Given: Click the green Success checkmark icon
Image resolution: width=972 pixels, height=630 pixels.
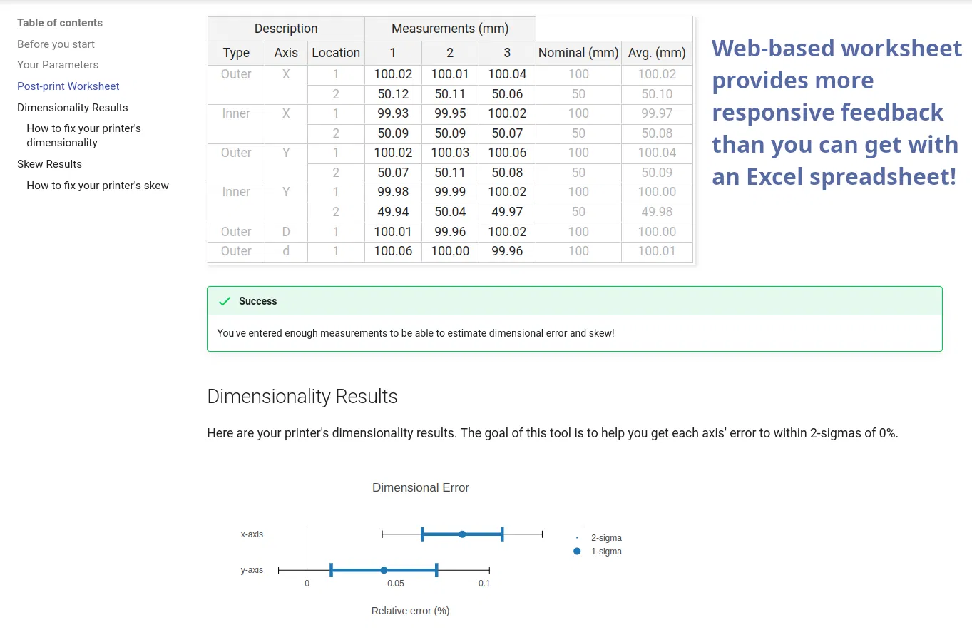Looking at the screenshot, I should pyautogui.click(x=225, y=302).
